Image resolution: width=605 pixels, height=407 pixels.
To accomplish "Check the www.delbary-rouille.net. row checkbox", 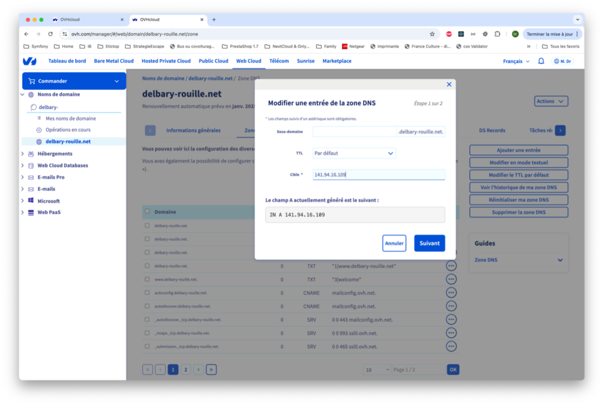I will pos(147,279).
